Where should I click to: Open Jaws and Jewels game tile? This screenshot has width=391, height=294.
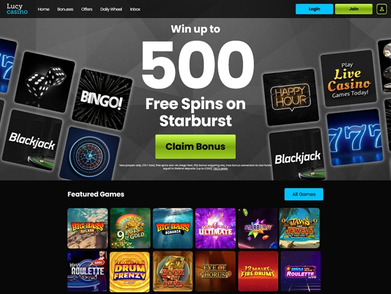[x=300, y=228]
